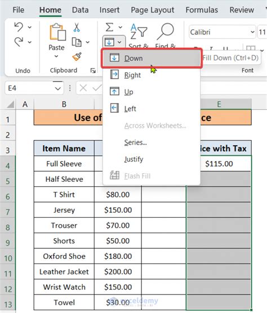
Task: Click the $80.00 price cell
Action: pyautogui.click(x=118, y=194)
